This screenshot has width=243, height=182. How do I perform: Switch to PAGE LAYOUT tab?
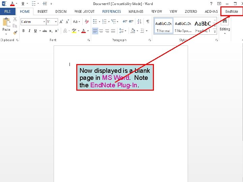point(84,11)
